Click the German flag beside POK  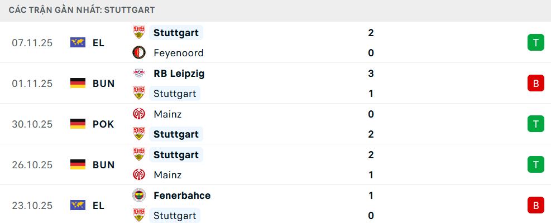click(x=78, y=124)
